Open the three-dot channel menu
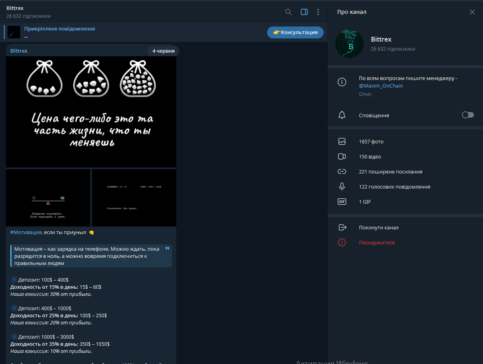483x364 pixels. [318, 12]
